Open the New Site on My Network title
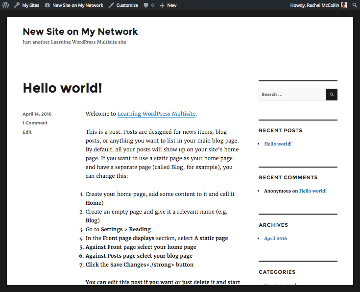The image size is (360, 292). click(x=80, y=31)
